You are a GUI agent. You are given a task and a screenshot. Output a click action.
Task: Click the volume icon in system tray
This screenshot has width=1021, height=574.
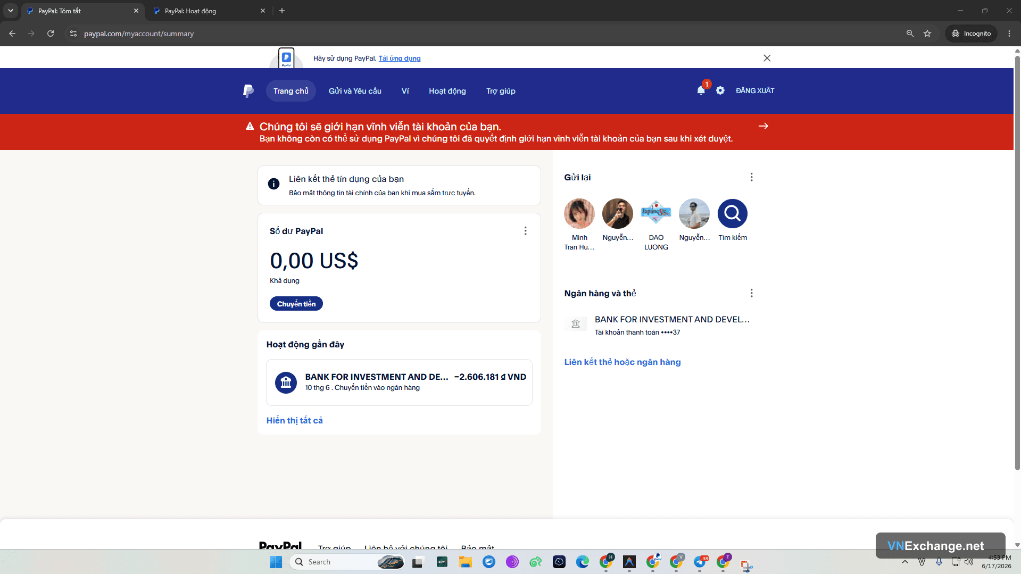pos(969,562)
